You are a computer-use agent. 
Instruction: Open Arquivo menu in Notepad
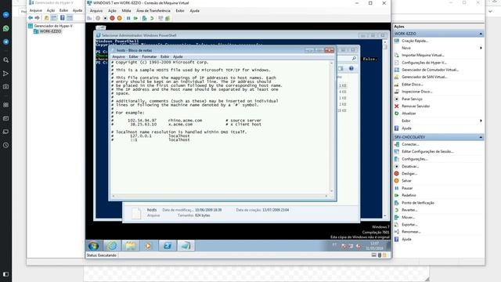(x=118, y=56)
